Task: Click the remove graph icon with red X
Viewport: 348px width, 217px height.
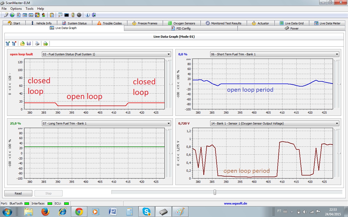Action: tap(14, 43)
